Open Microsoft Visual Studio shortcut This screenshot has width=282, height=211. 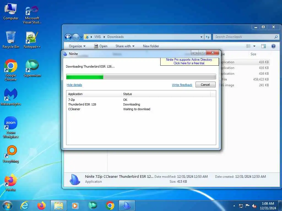tap(32, 15)
